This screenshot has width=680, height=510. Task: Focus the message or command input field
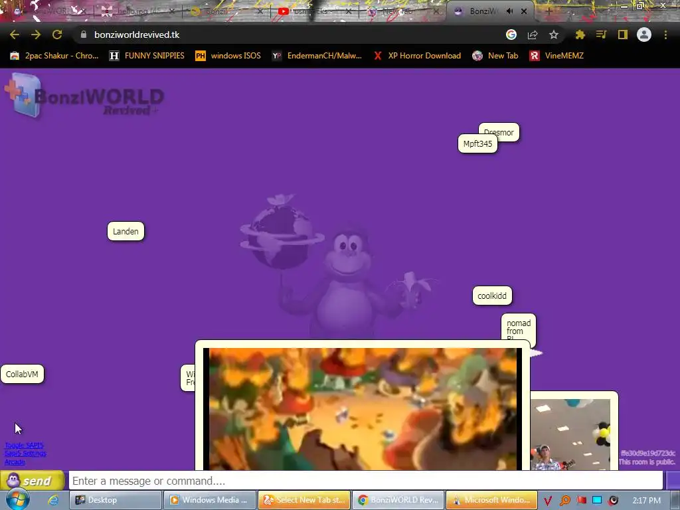click(x=366, y=481)
